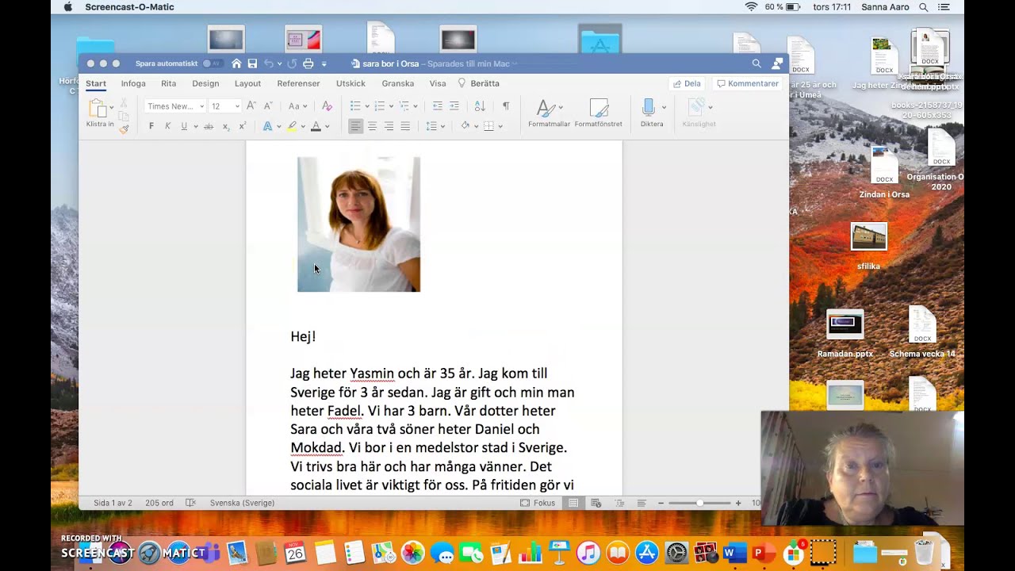Redo the last action
The image size is (1015, 571).
[x=292, y=63]
